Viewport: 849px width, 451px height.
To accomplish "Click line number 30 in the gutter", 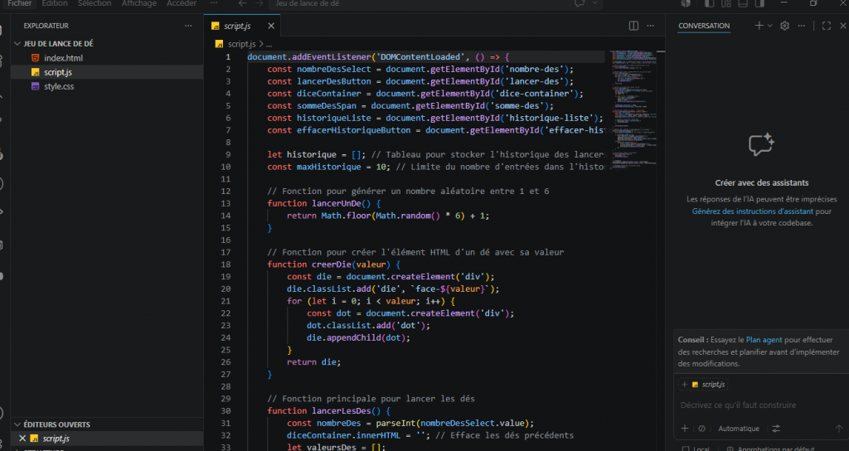I will (x=226, y=411).
